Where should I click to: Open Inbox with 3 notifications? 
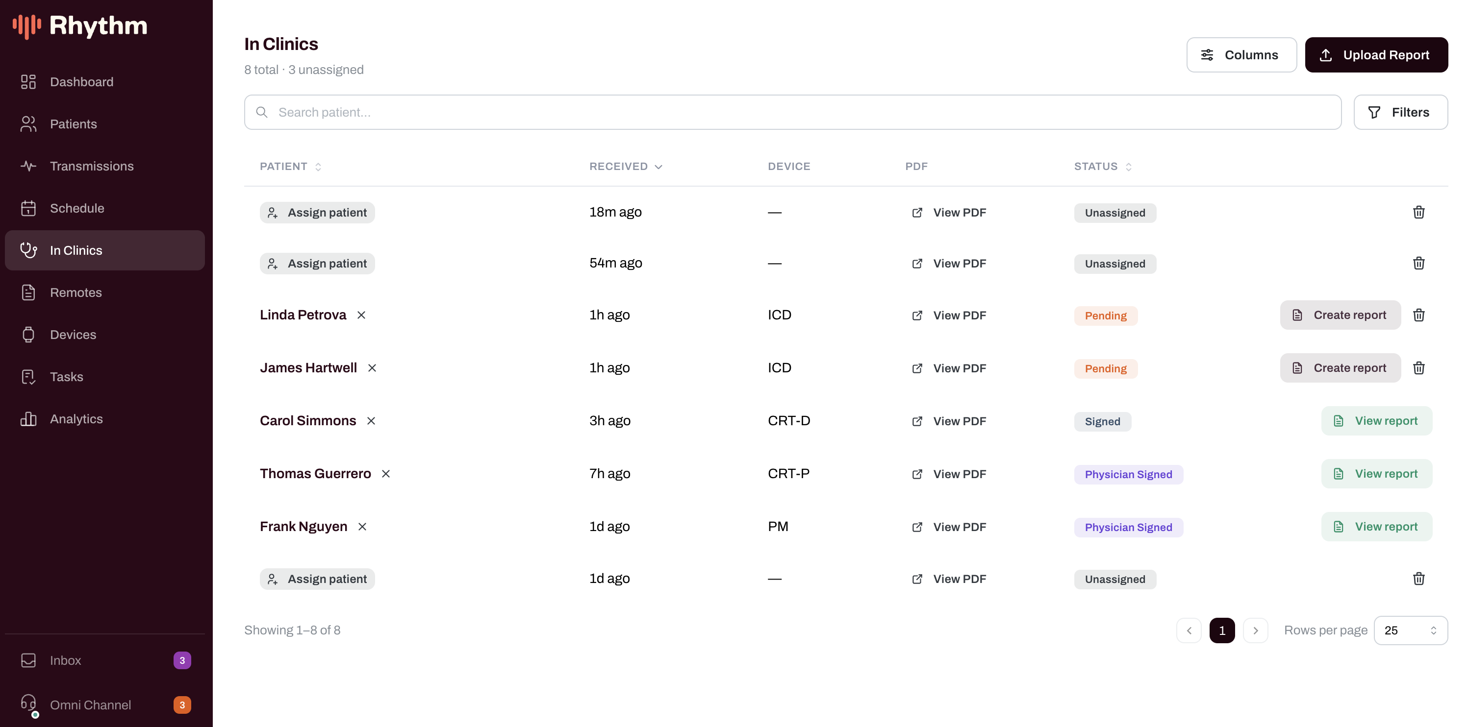click(105, 660)
